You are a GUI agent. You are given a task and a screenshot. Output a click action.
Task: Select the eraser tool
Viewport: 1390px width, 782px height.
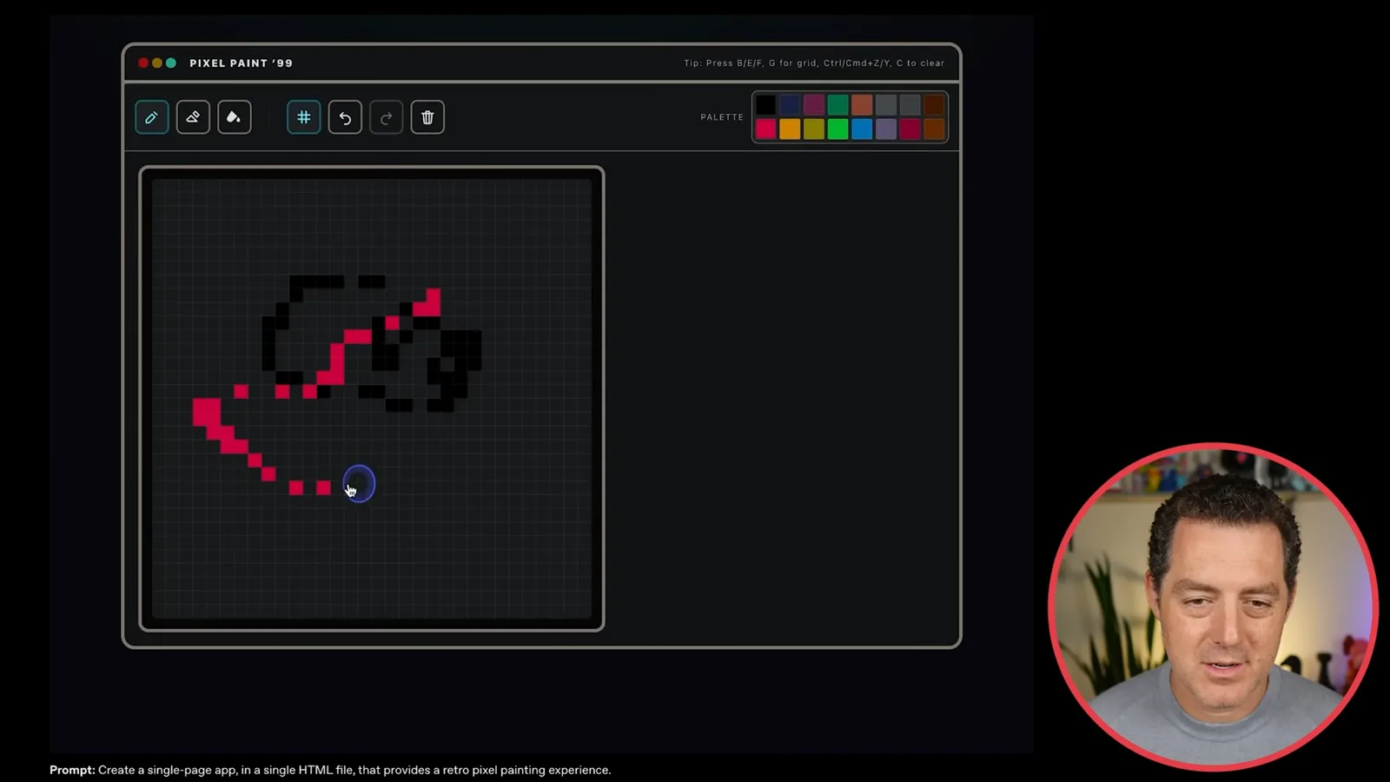coord(193,117)
